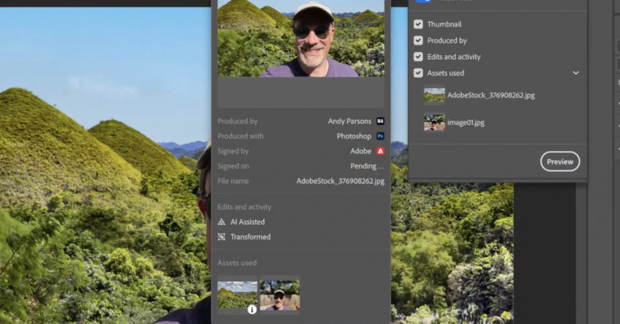Collapse the Assets used chevron
Screen dimensions: 620x324
tap(576, 73)
